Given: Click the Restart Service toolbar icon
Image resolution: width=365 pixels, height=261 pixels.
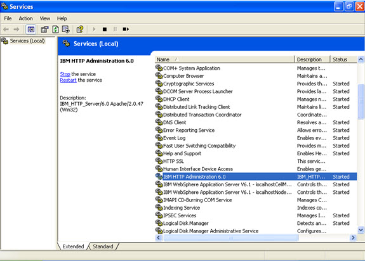Looking at the screenshot, I should [126, 29].
